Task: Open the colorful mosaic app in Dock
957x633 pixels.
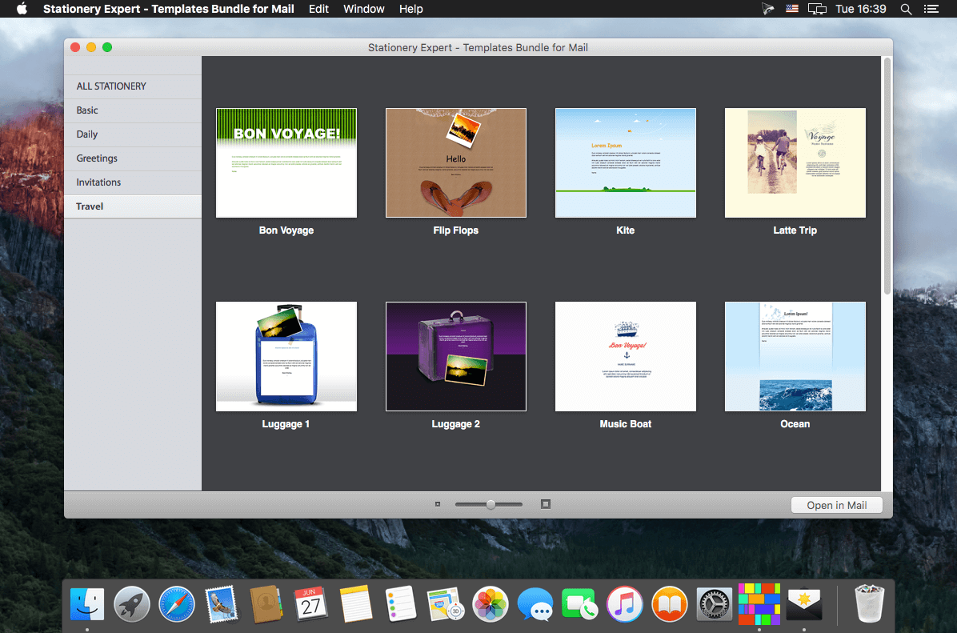Action: tap(759, 604)
